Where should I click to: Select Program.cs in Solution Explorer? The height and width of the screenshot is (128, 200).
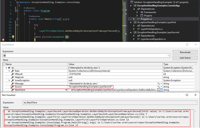coord(146,19)
